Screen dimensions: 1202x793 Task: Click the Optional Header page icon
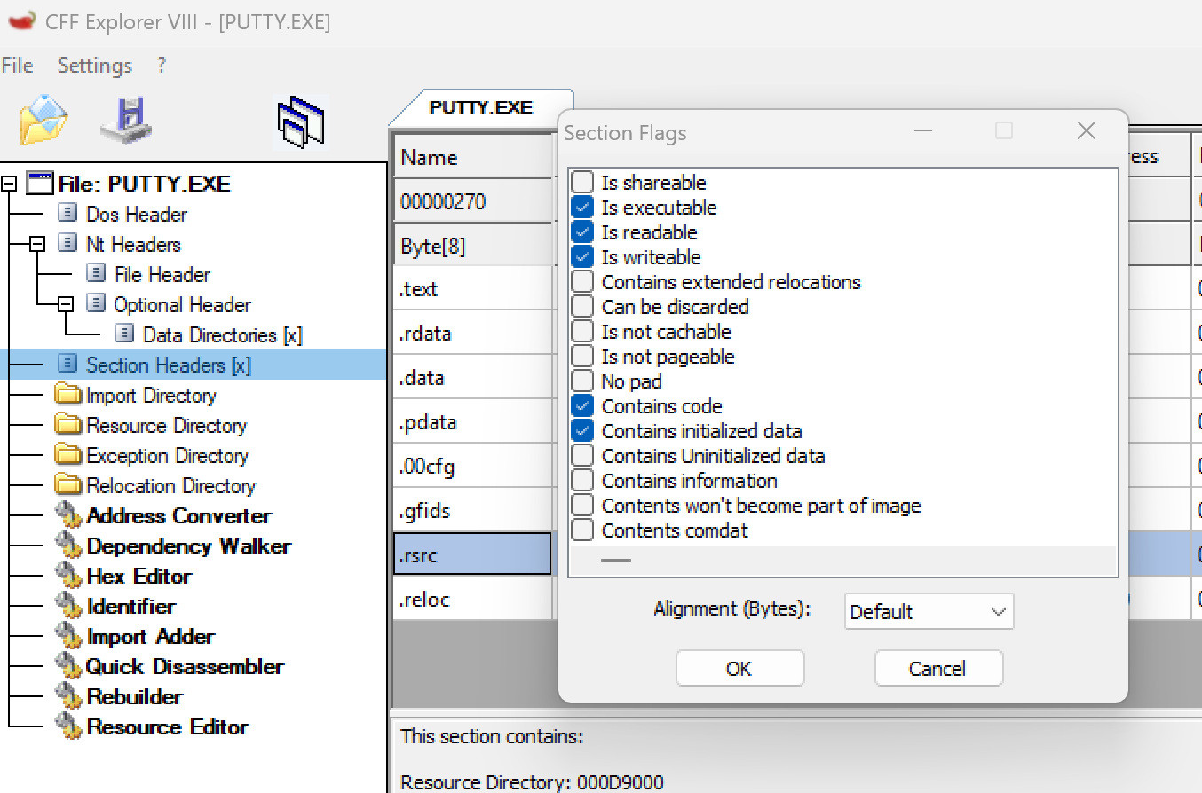[x=96, y=304]
